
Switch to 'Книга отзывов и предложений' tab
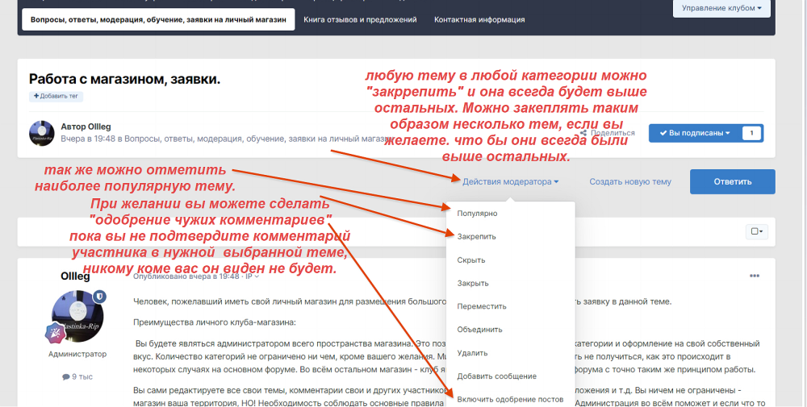pos(360,19)
